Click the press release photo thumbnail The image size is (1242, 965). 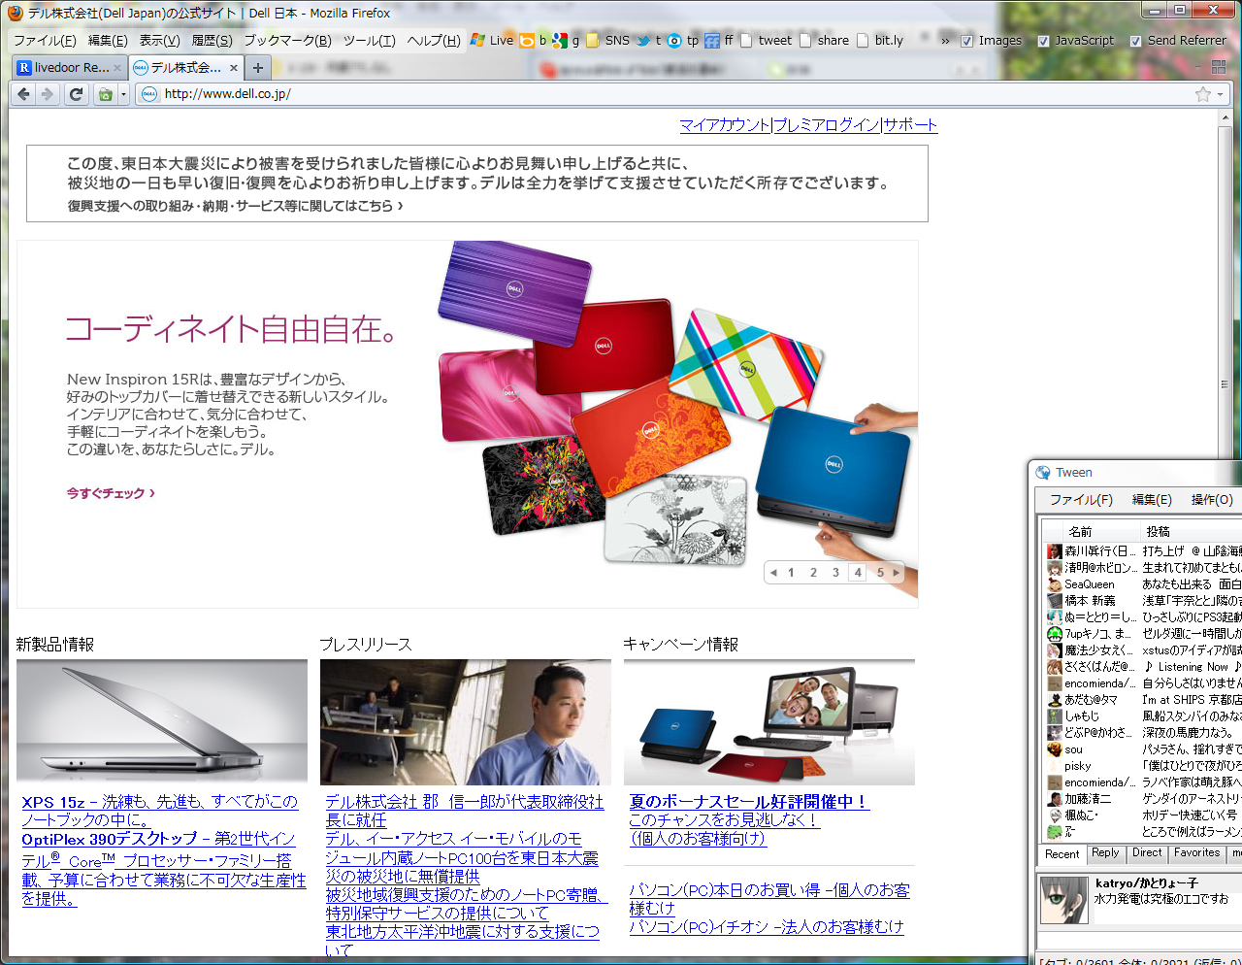(x=466, y=722)
